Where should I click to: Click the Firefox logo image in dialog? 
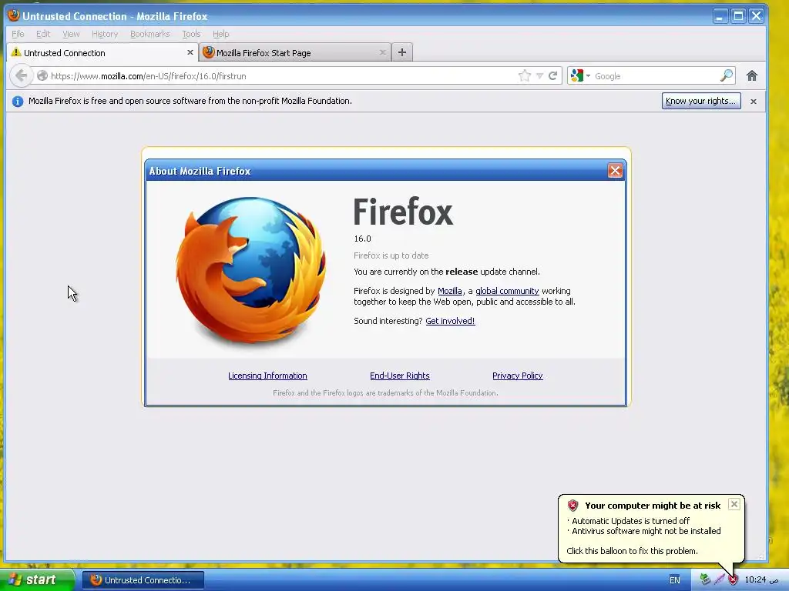click(x=250, y=270)
